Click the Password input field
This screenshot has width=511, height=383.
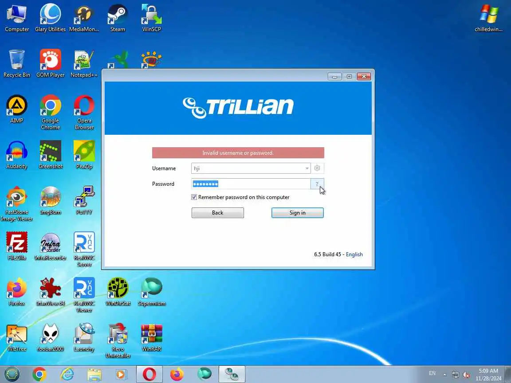251,184
